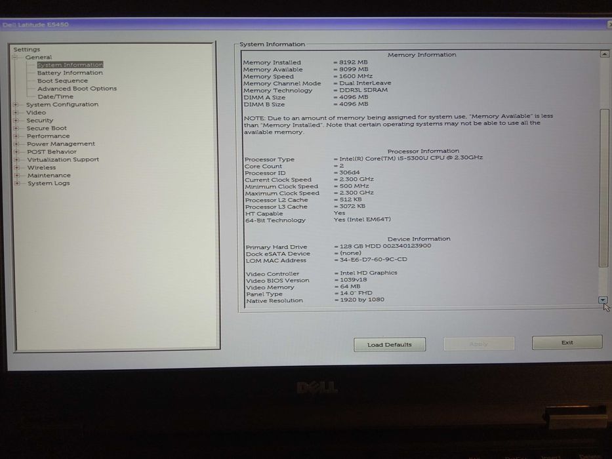Click the Intel HD Graphics value
Viewport: 612px width, 459px height.
tap(368, 273)
